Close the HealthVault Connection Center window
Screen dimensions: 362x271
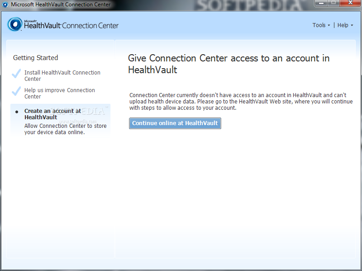click(350, 3)
